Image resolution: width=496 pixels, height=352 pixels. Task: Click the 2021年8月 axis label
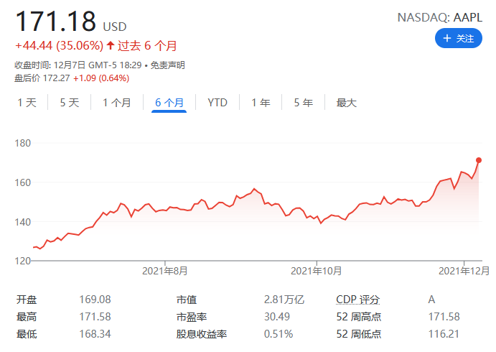[x=165, y=271]
